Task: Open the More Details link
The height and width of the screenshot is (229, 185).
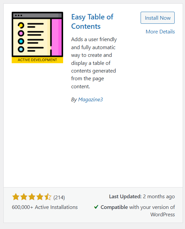Action: 160,31
